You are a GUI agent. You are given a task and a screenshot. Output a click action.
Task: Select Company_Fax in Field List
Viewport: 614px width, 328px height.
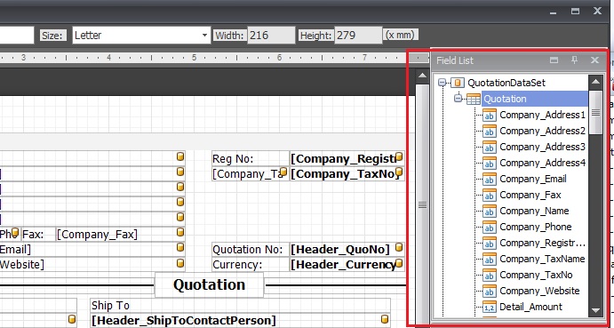pyautogui.click(x=530, y=196)
